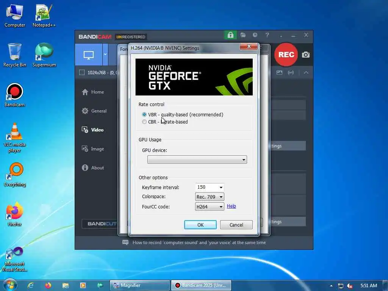388x291 pixels.
Task: Open Computer desktop icon
Action: click(x=15, y=16)
